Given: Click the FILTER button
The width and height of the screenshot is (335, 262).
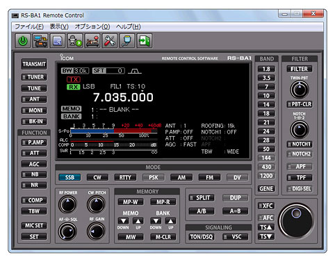Looking at the screenshot, I should (300, 69).
